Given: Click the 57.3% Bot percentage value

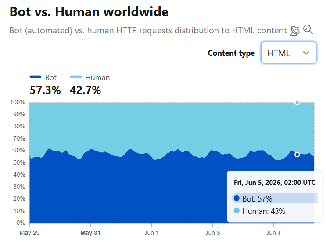Looking at the screenshot, I should (45, 90).
